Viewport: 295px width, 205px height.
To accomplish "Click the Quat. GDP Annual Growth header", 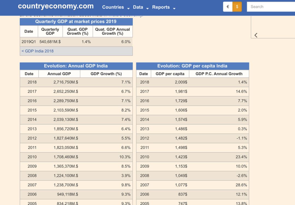I will pos(113,31).
